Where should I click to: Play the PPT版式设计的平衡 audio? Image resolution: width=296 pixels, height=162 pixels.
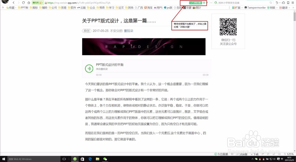click(x=89, y=68)
